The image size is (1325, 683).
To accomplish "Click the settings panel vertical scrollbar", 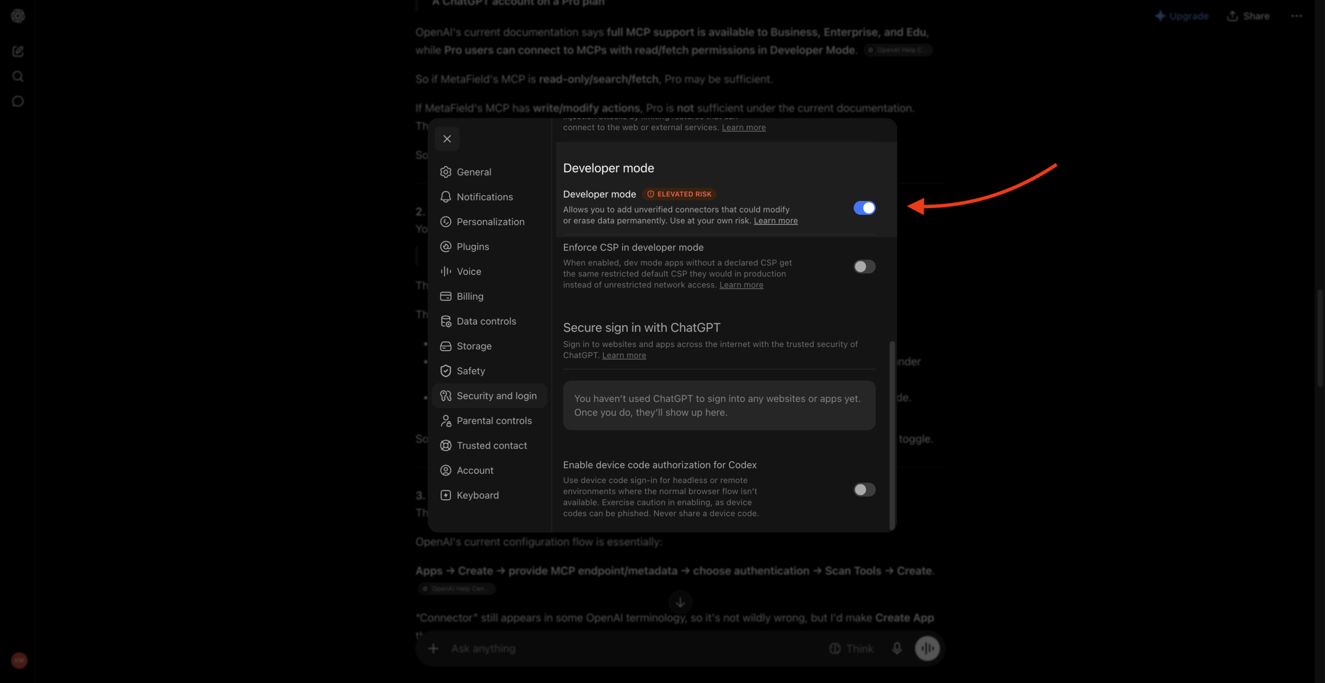I will [892, 434].
